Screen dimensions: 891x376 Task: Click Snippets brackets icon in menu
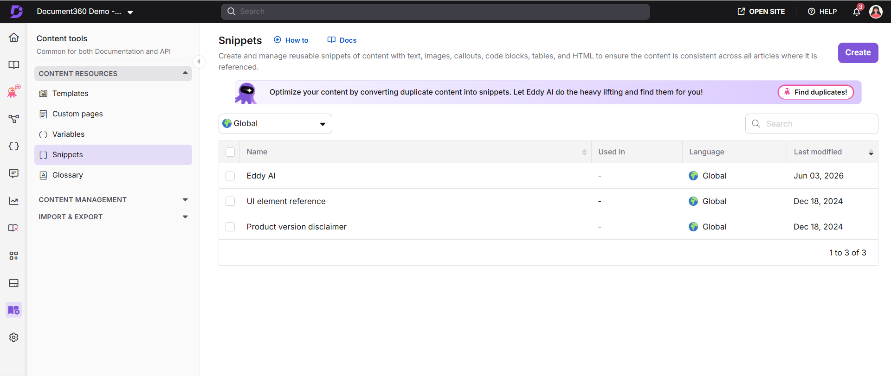point(43,155)
